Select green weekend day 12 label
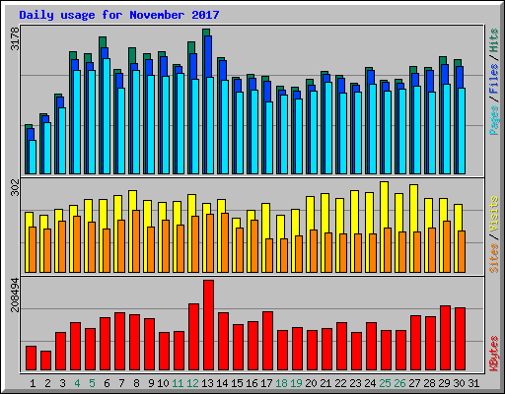505x394 pixels. coord(192,383)
